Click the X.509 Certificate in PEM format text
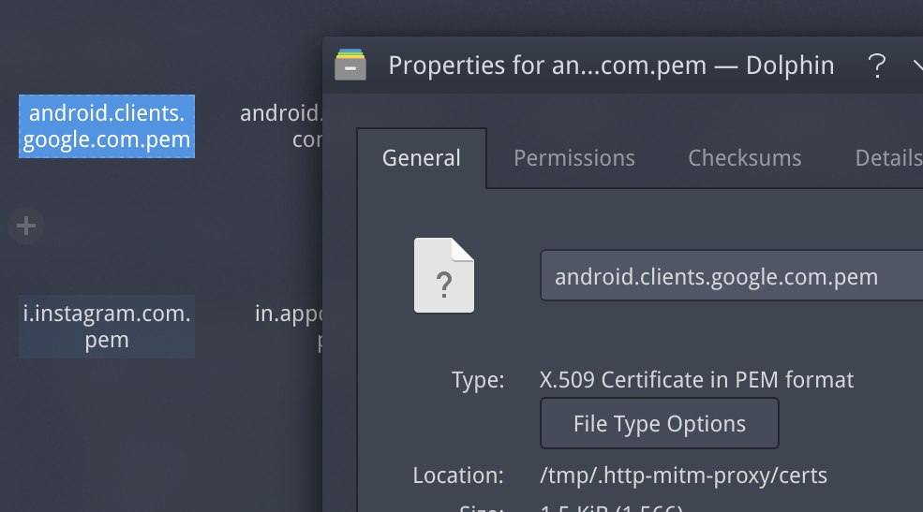The width and height of the screenshot is (923, 512). [696, 380]
